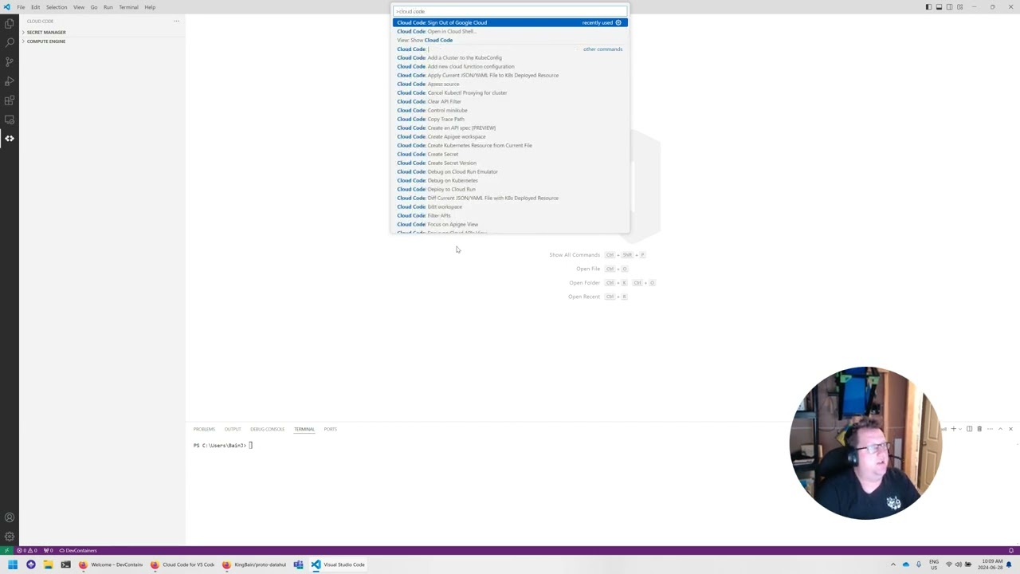Open the Explorer view in activity bar
This screenshot has height=574, width=1020.
pyautogui.click(x=10, y=24)
